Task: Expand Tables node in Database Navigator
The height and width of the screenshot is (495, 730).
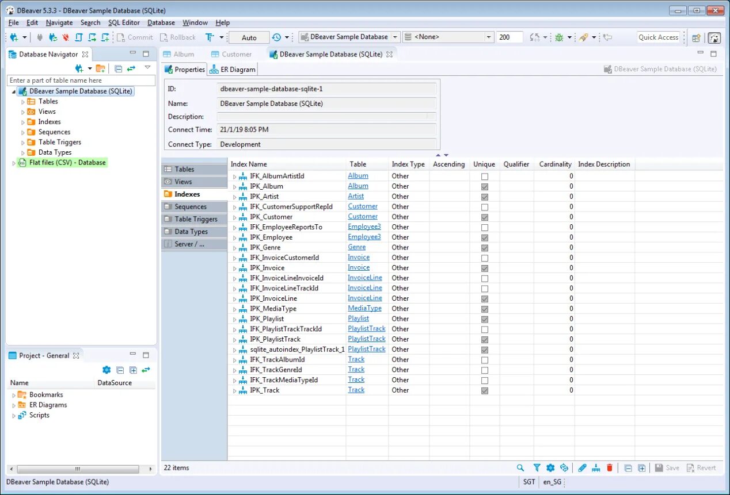Action: point(23,102)
